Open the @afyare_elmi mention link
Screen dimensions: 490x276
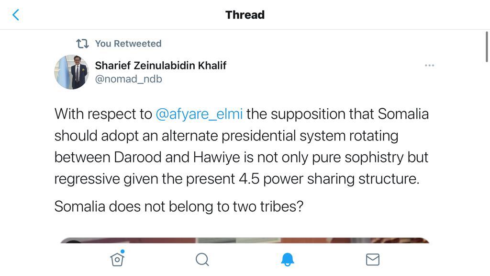coord(199,114)
